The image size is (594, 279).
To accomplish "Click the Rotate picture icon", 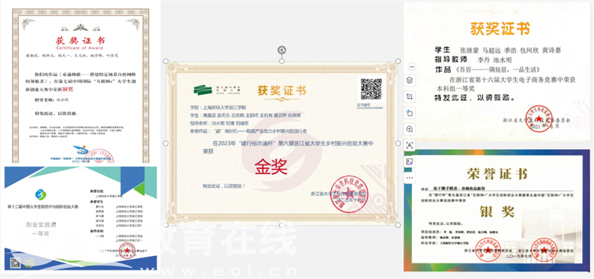I will pos(410,113).
